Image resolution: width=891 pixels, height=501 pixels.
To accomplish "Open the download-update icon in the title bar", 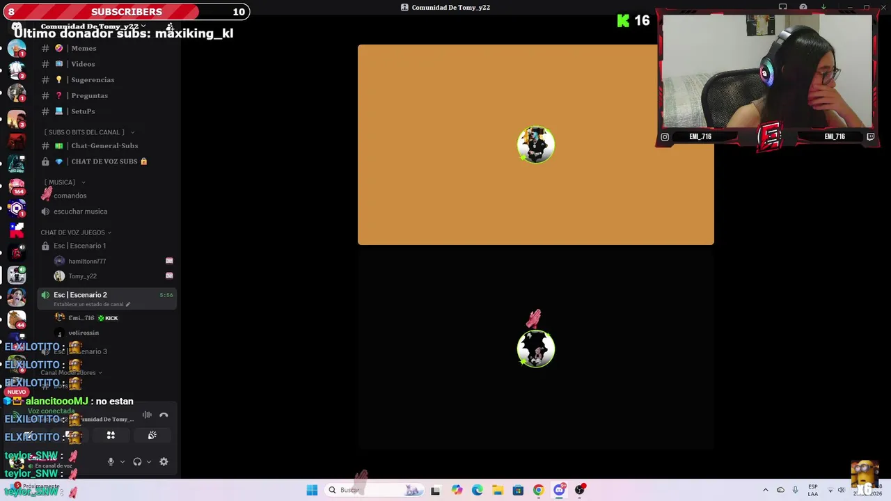I will pos(823,7).
